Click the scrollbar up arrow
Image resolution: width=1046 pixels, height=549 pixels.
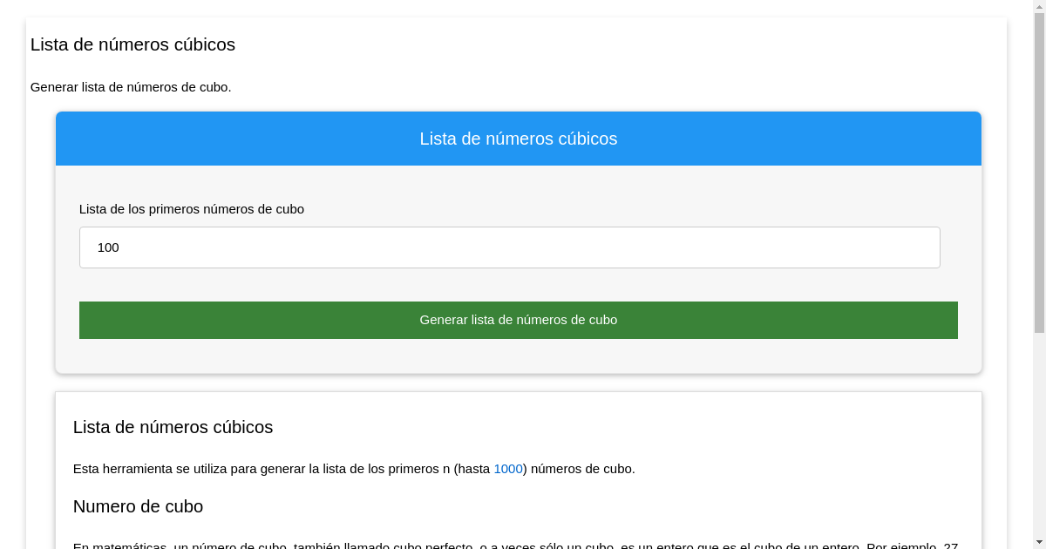pyautogui.click(x=1038, y=6)
